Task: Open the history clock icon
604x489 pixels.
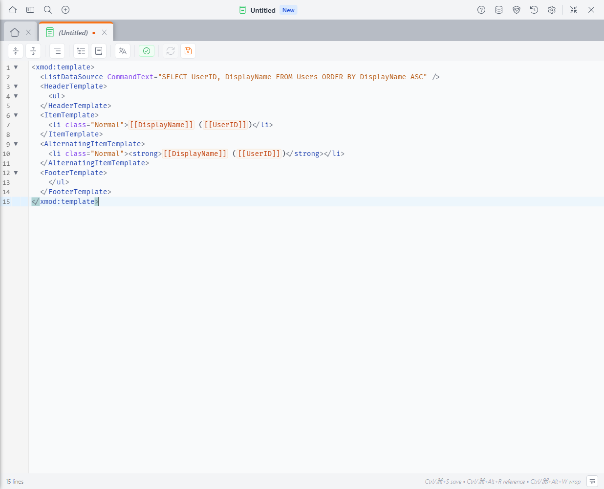Action: point(534,10)
